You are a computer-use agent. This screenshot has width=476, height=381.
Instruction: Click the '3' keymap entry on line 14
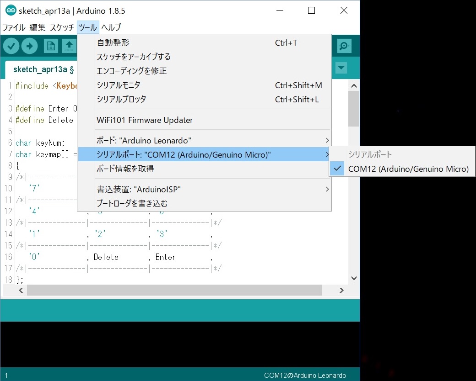(x=162, y=234)
